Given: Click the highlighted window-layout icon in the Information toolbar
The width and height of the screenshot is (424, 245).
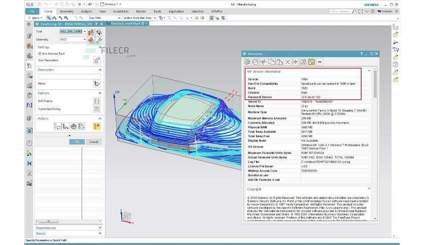Looking at the screenshot, I should (x=311, y=62).
